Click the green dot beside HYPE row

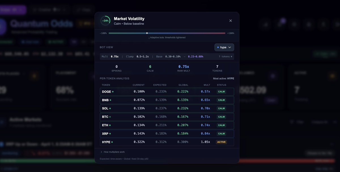coord(112,142)
